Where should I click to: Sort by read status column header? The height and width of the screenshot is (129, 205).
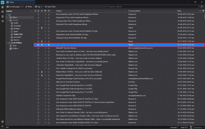click(x=45, y=11)
